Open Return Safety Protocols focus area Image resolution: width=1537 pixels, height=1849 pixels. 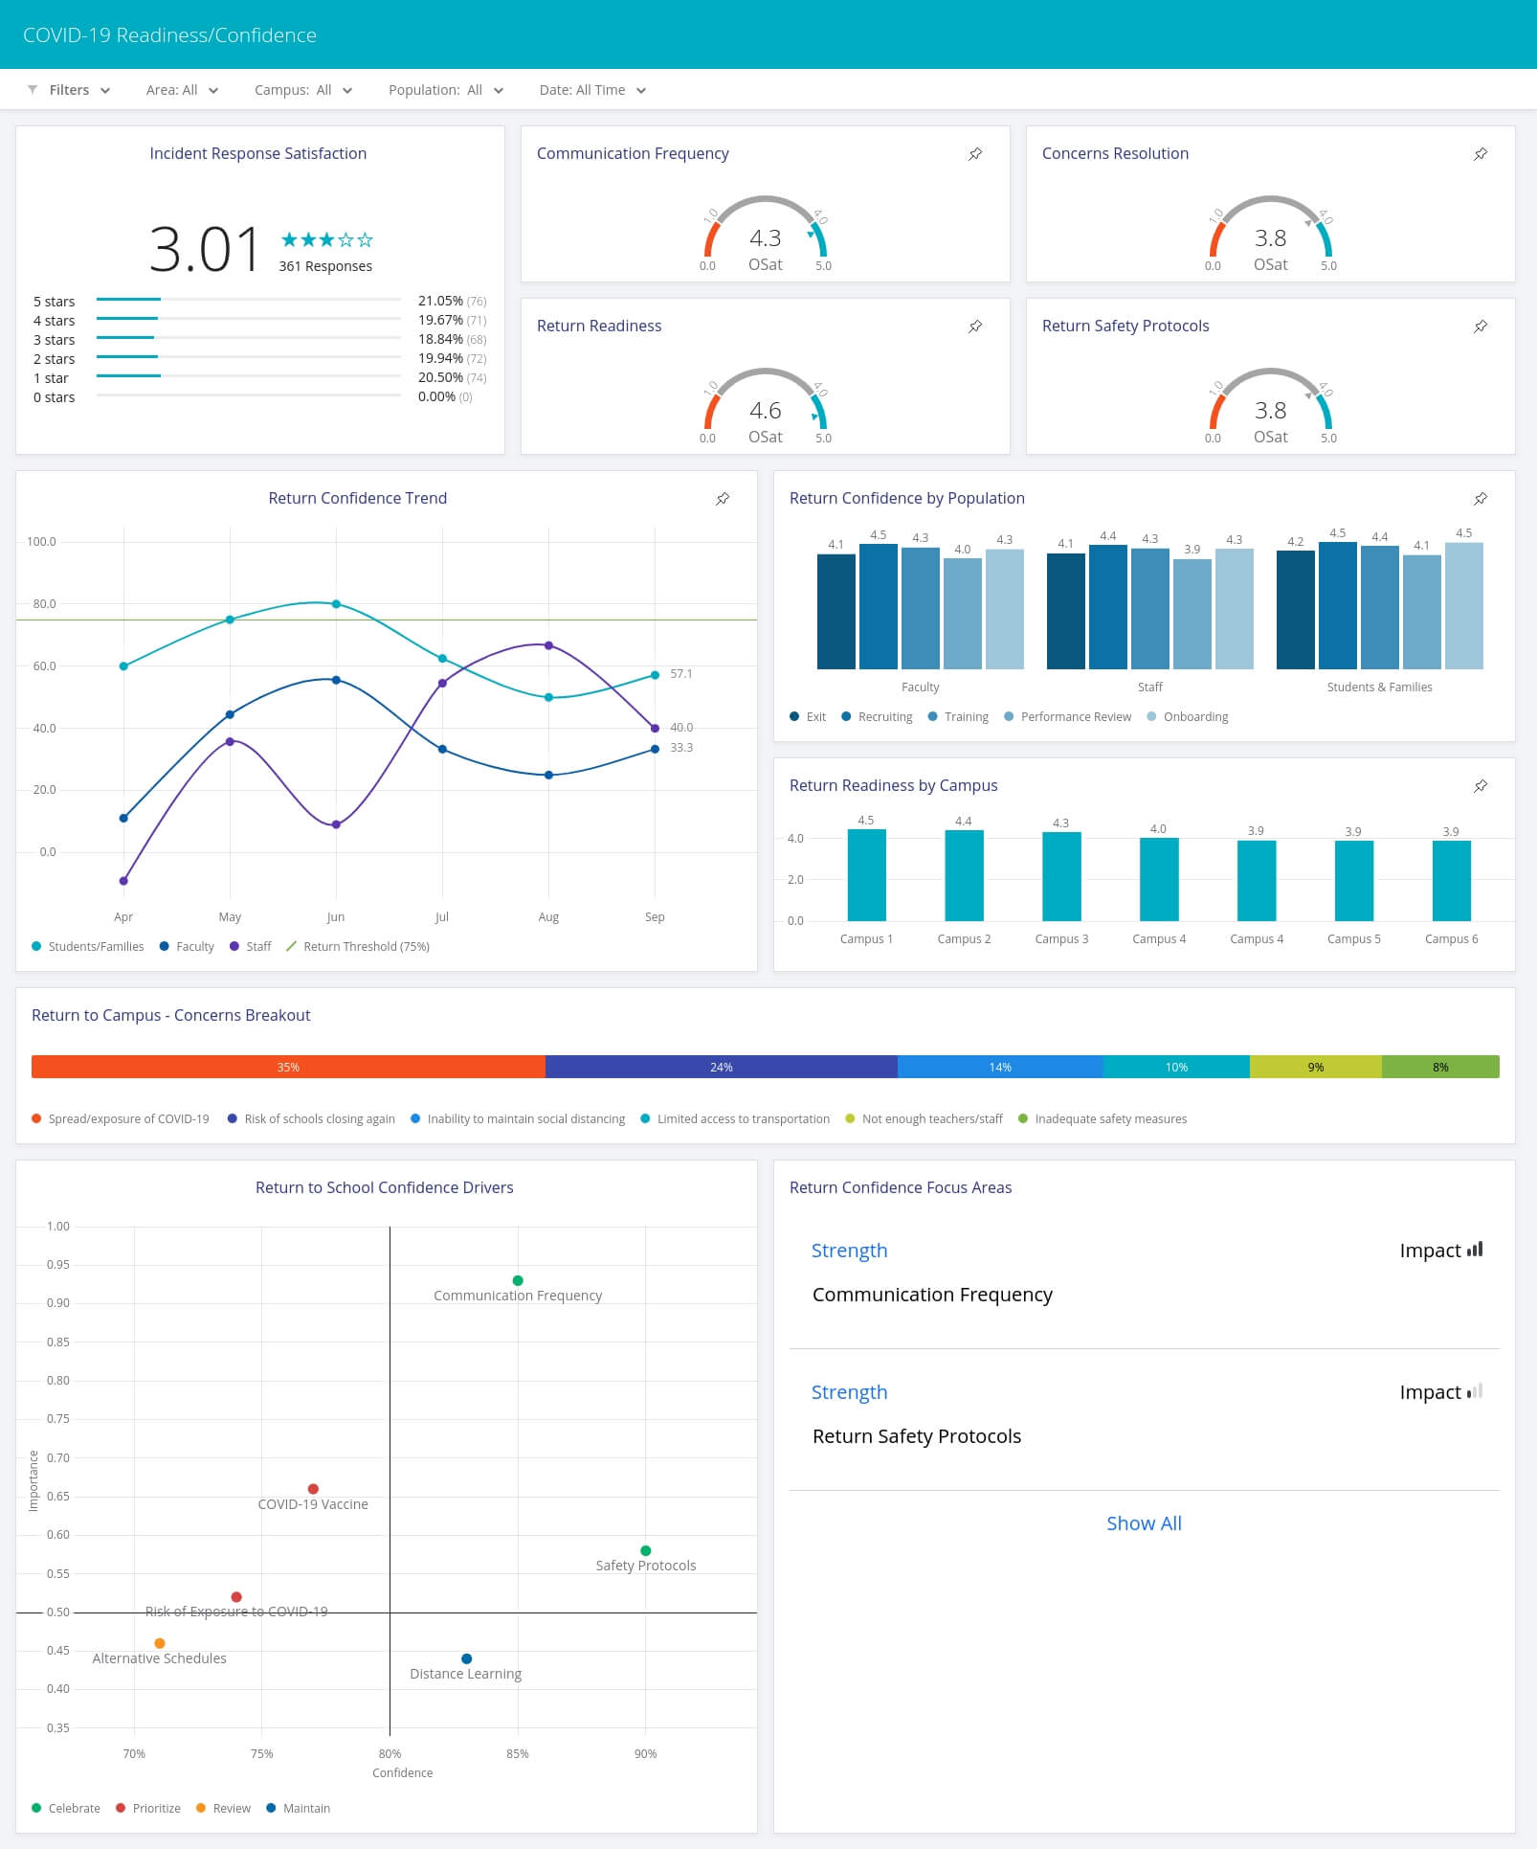click(916, 1435)
